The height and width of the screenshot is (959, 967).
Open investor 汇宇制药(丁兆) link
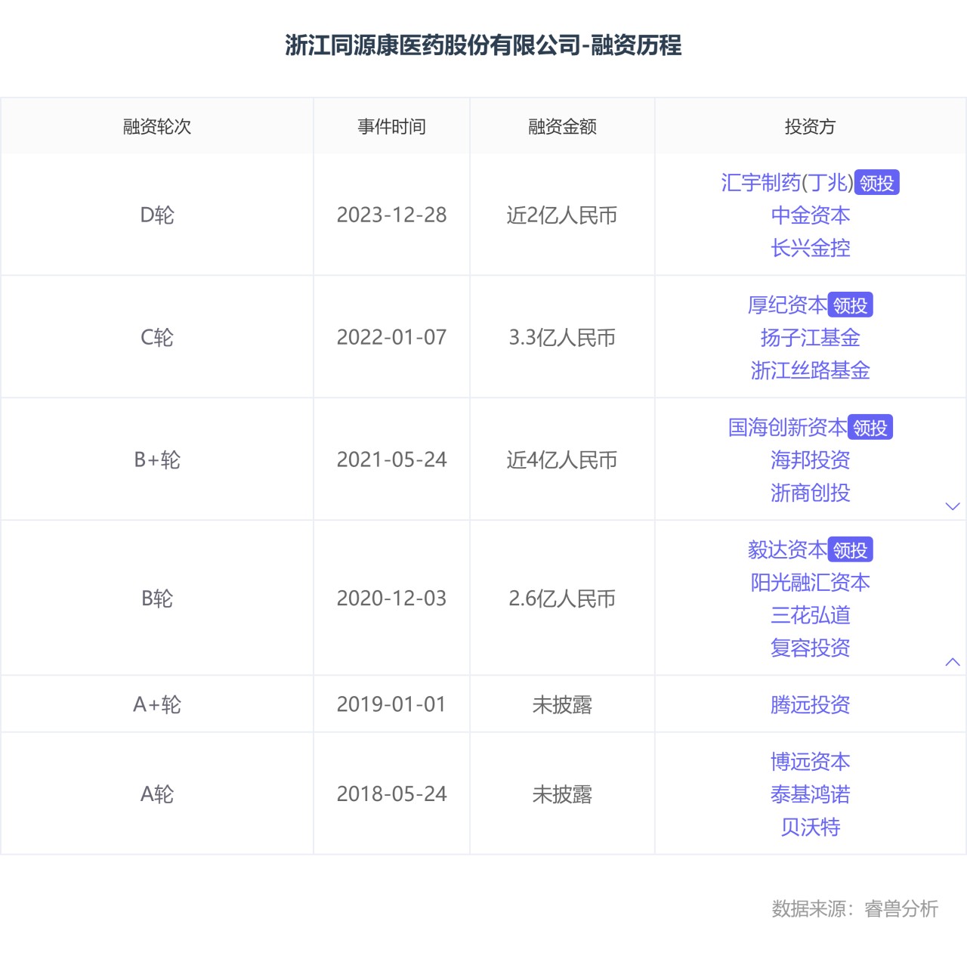click(x=787, y=183)
